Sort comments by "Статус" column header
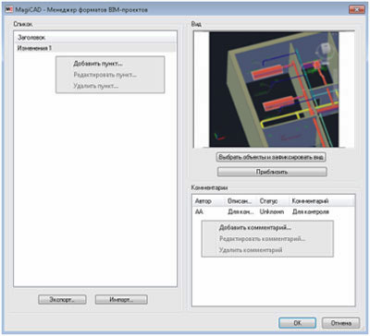 pos(273,201)
